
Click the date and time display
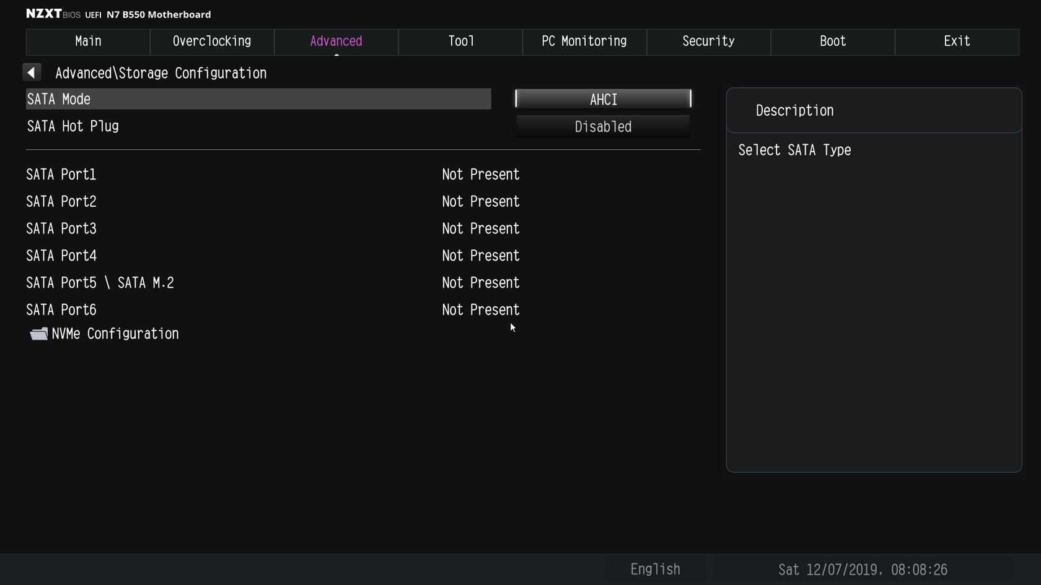coord(863,570)
